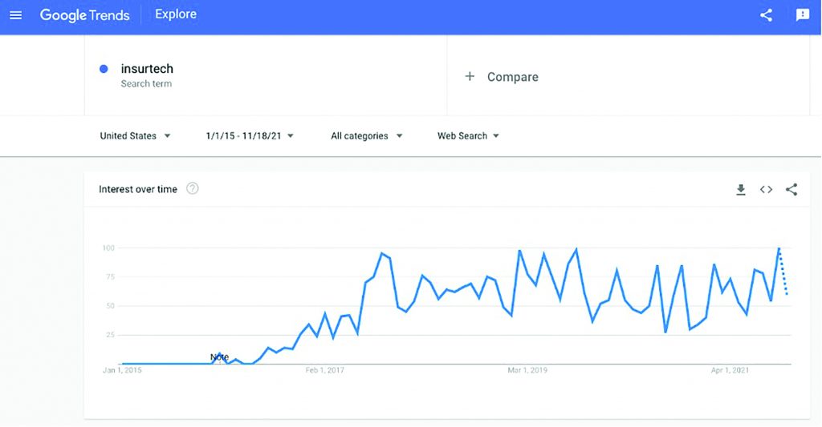The height and width of the screenshot is (427, 822).
Task: Click the plus icon to compare
Action: tap(470, 77)
